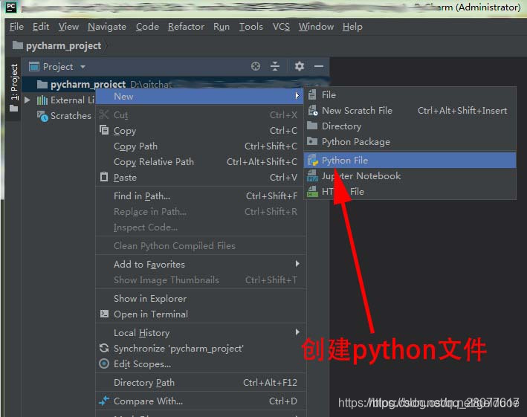The image size is (527, 417).
Task: Choose Show in Explorer
Action: [201, 298]
